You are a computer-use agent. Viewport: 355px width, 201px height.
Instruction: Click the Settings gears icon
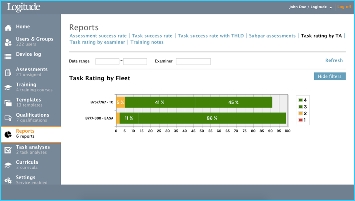pos(8,180)
